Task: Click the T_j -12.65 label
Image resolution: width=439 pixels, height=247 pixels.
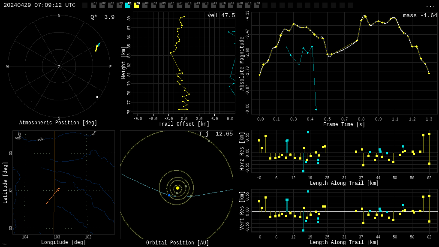Action: (x=215, y=134)
